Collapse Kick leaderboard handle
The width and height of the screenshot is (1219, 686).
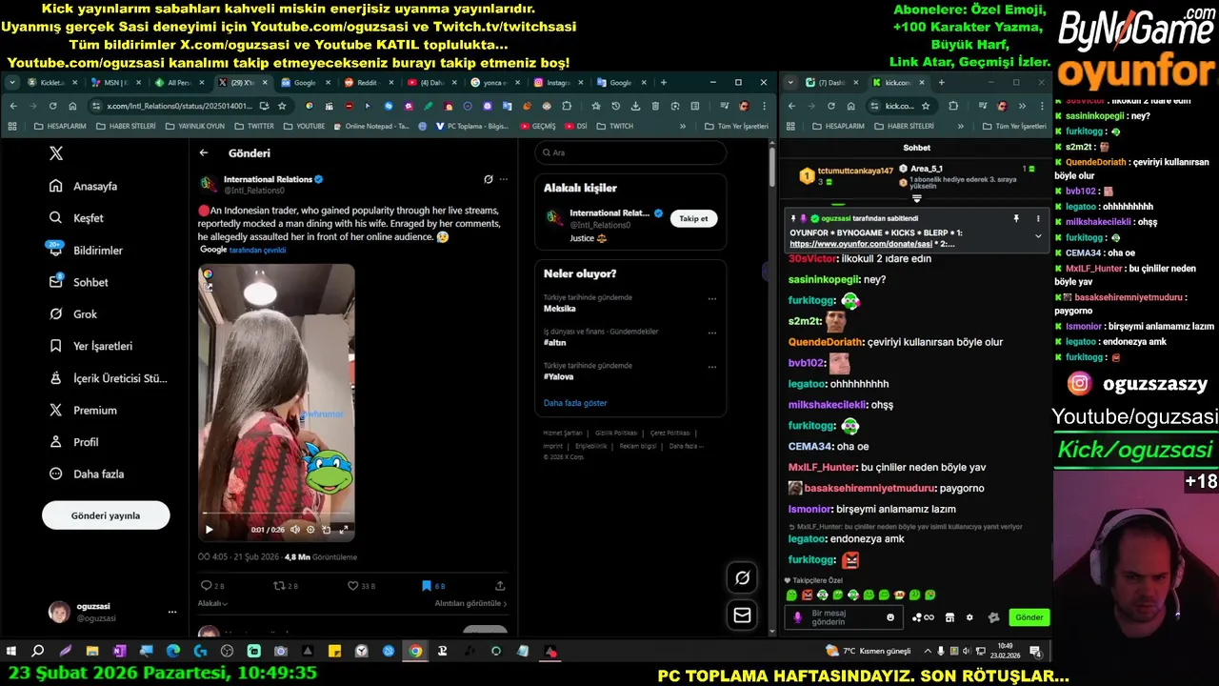tap(917, 199)
